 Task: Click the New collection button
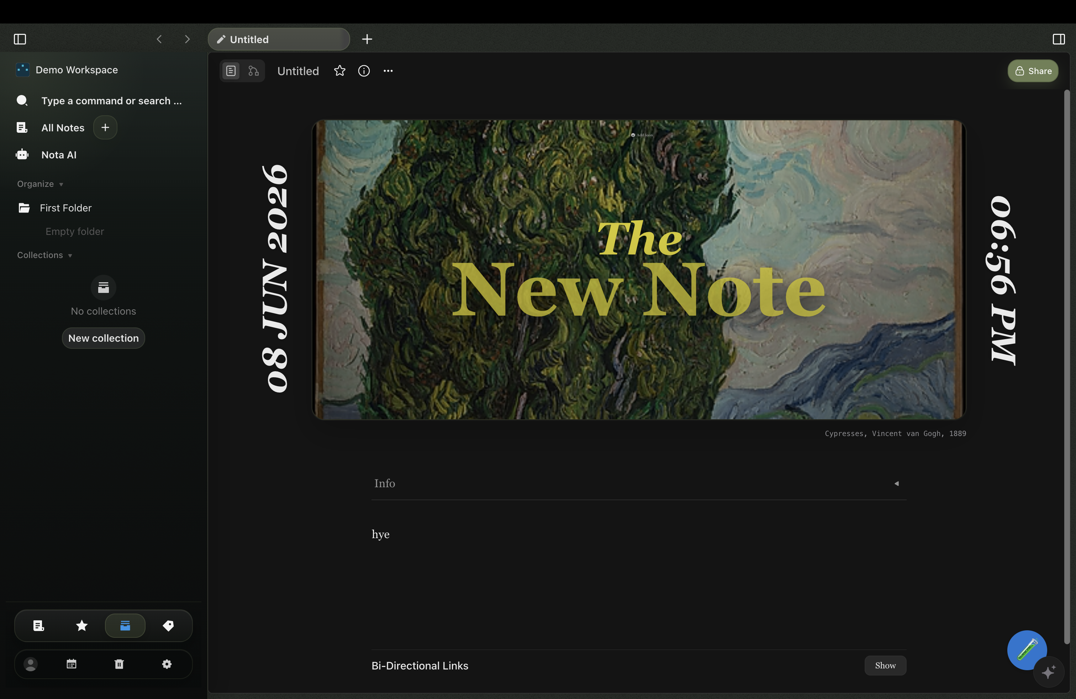coord(104,338)
